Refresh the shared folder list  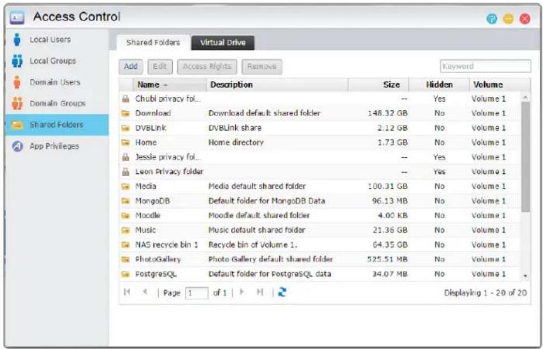coord(282,292)
